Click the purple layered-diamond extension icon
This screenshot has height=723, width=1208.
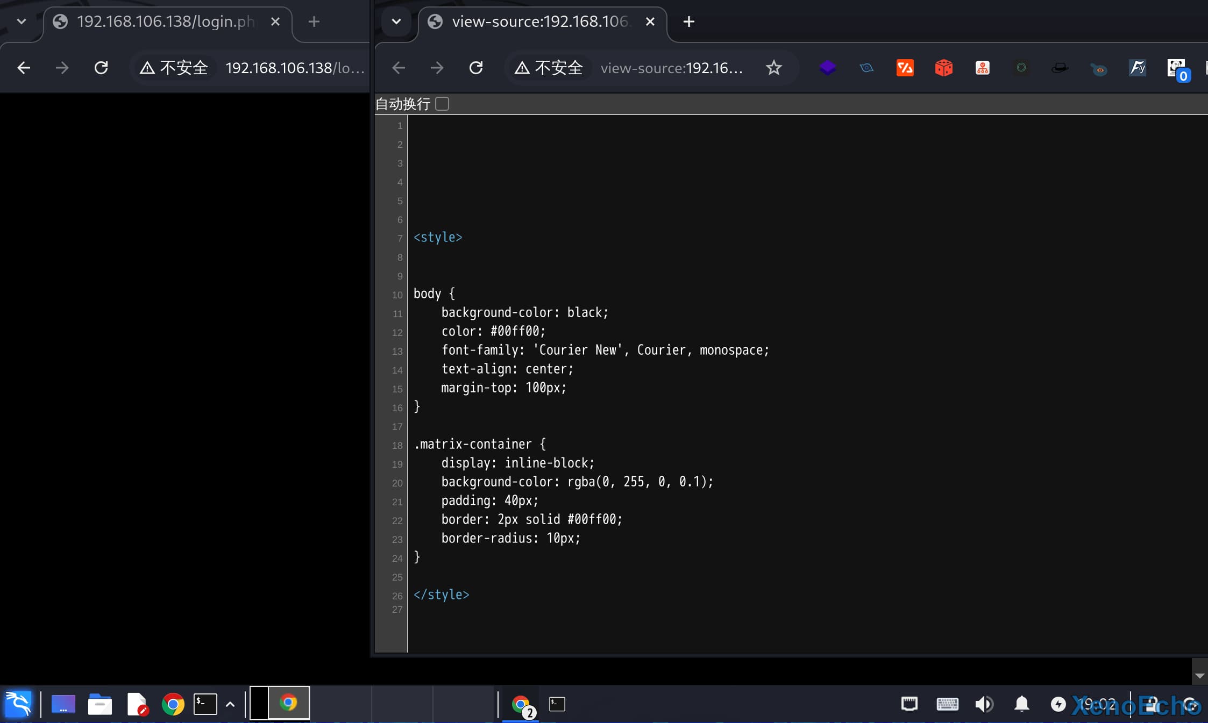(x=827, y=68)
